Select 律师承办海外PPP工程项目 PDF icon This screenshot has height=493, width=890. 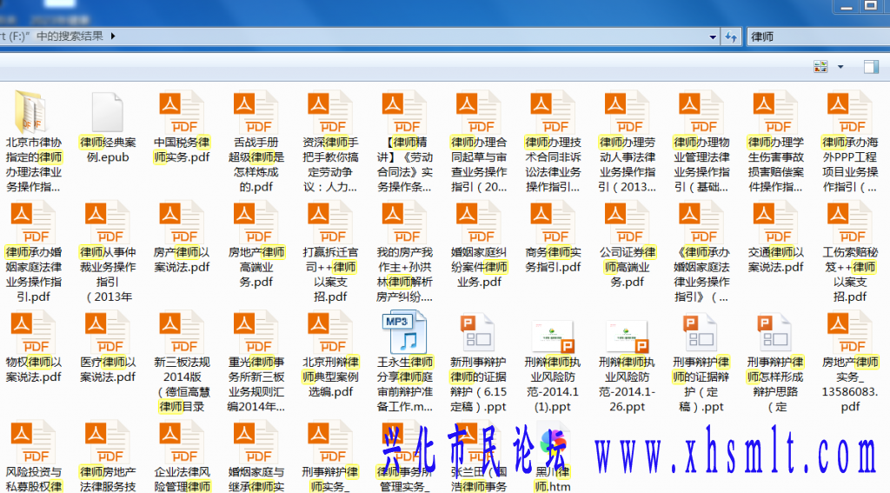pyautogui.click(x=849, y=112)
